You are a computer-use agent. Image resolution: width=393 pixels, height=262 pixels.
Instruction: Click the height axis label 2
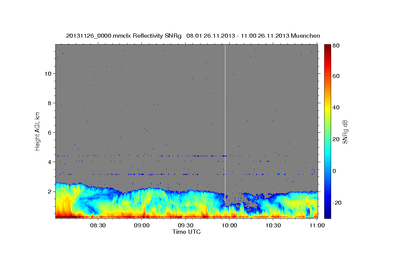49,191
